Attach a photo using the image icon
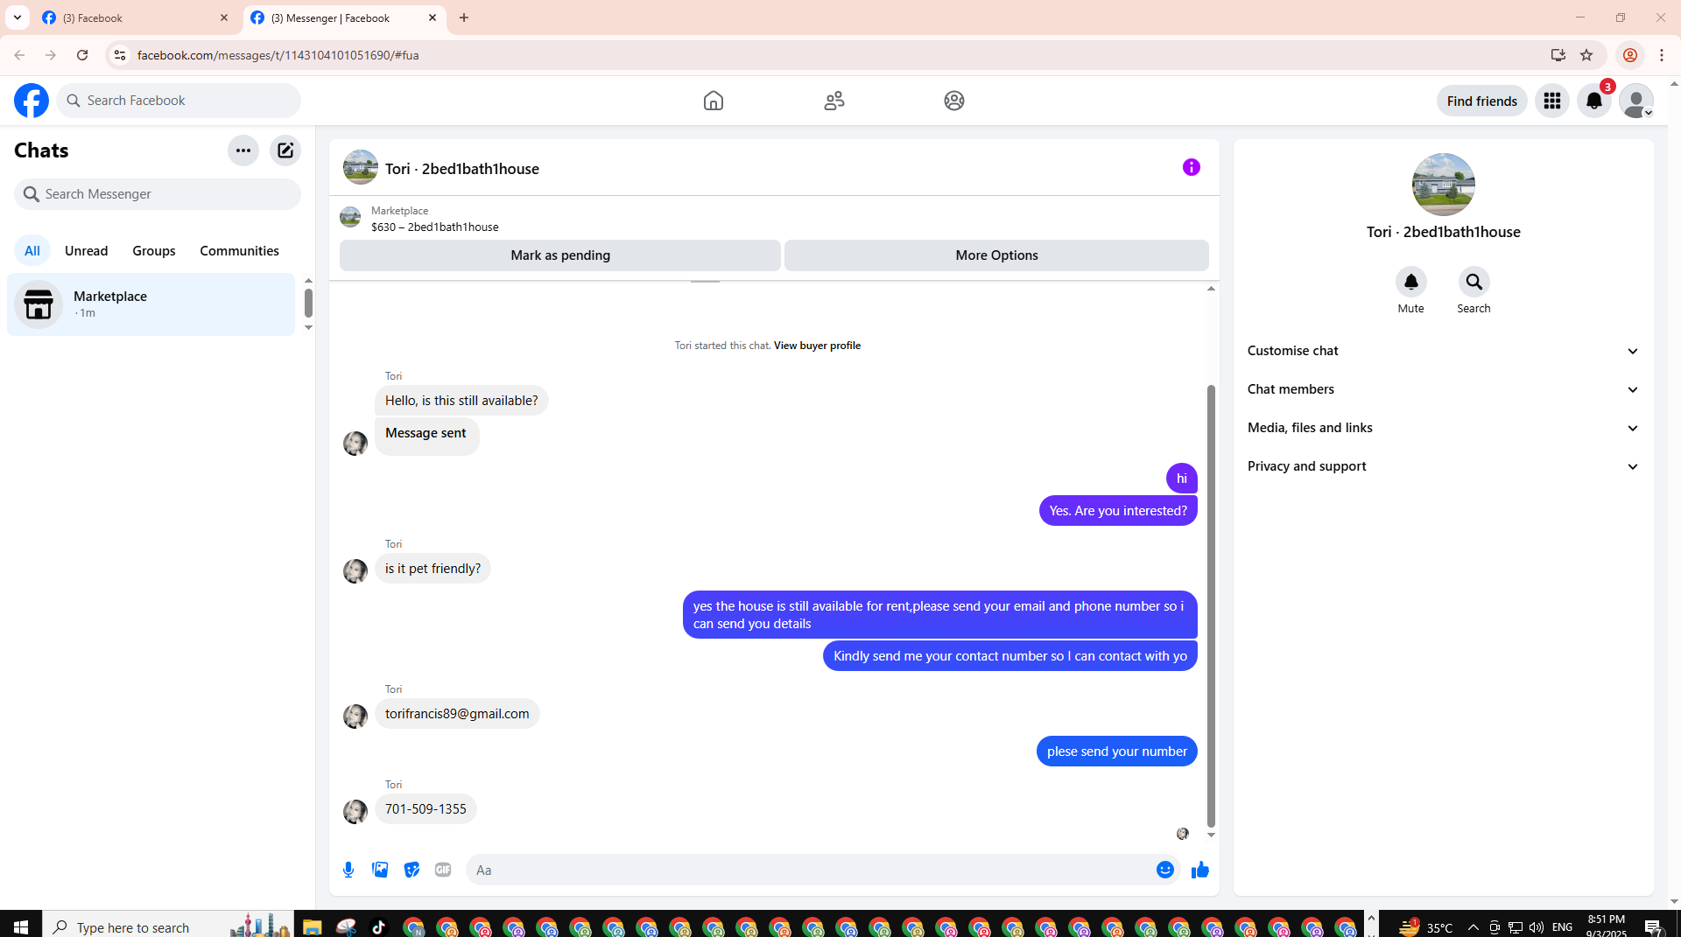 tap(380, 870)
